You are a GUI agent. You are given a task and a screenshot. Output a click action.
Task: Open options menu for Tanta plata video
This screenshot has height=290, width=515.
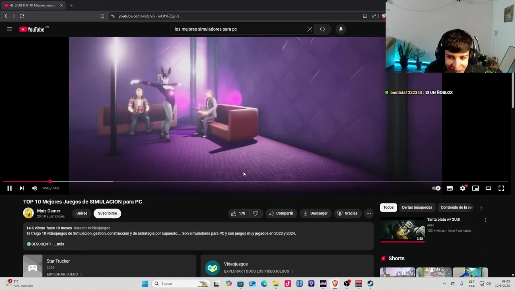pyautogui.click(x=486, y=220)
